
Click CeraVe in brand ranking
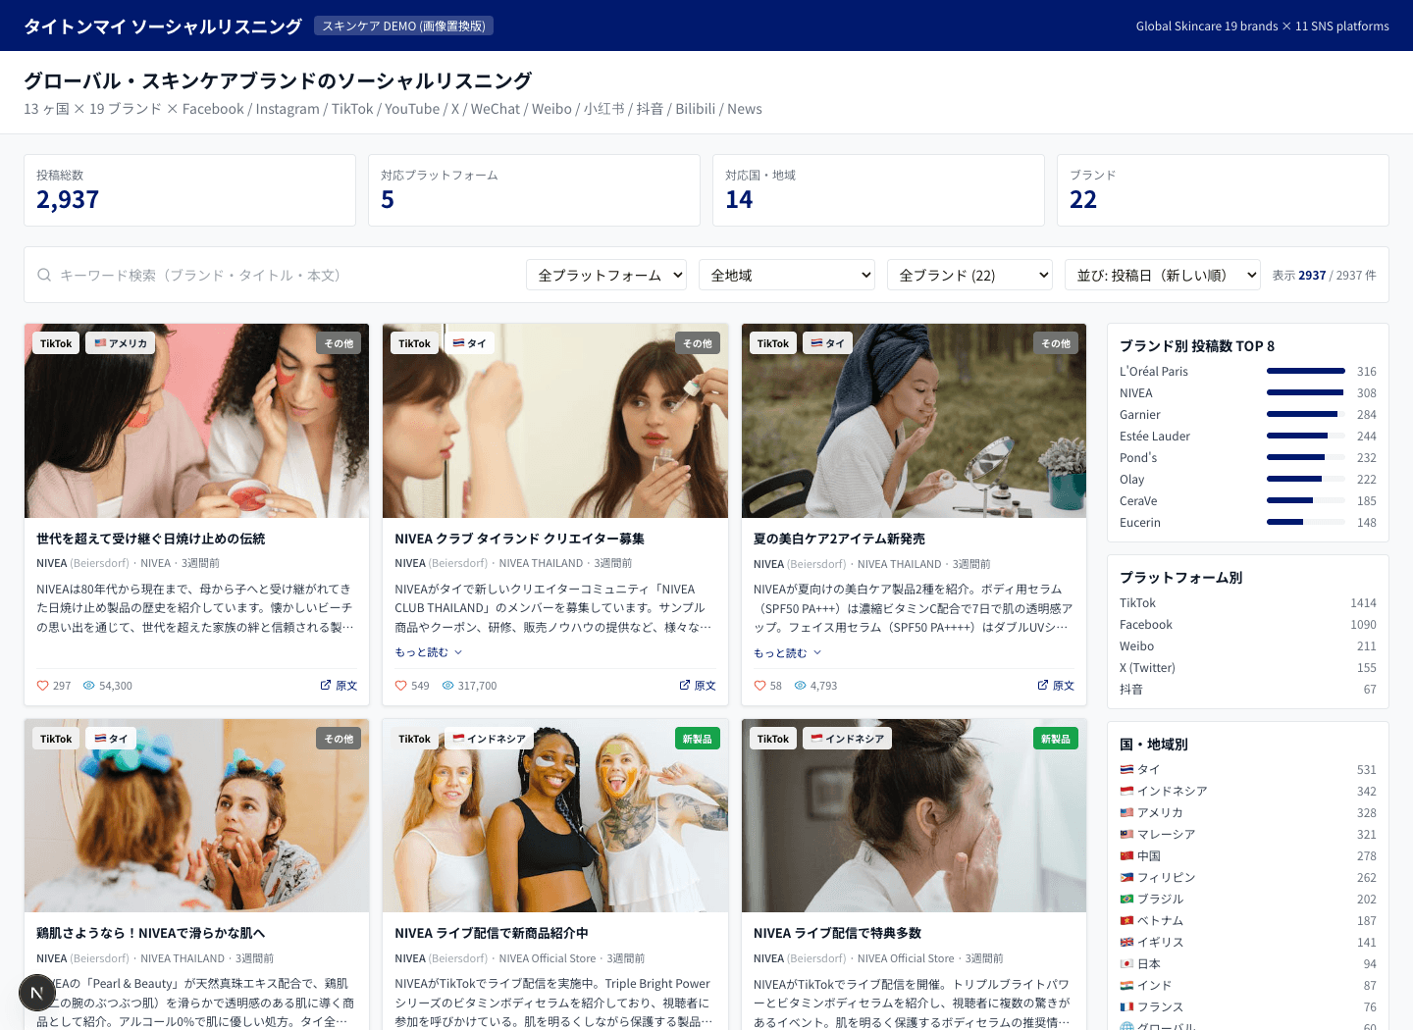(1248, 500)
